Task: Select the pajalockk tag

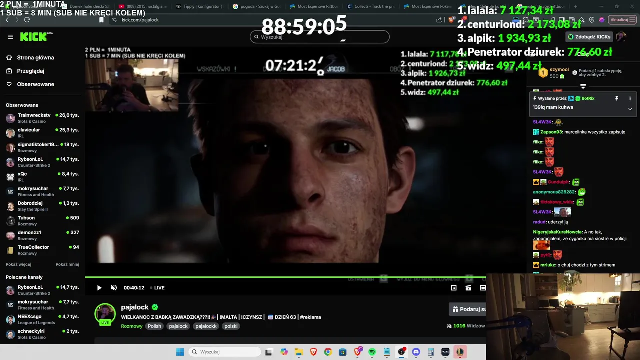Action: tap(206, 326)
